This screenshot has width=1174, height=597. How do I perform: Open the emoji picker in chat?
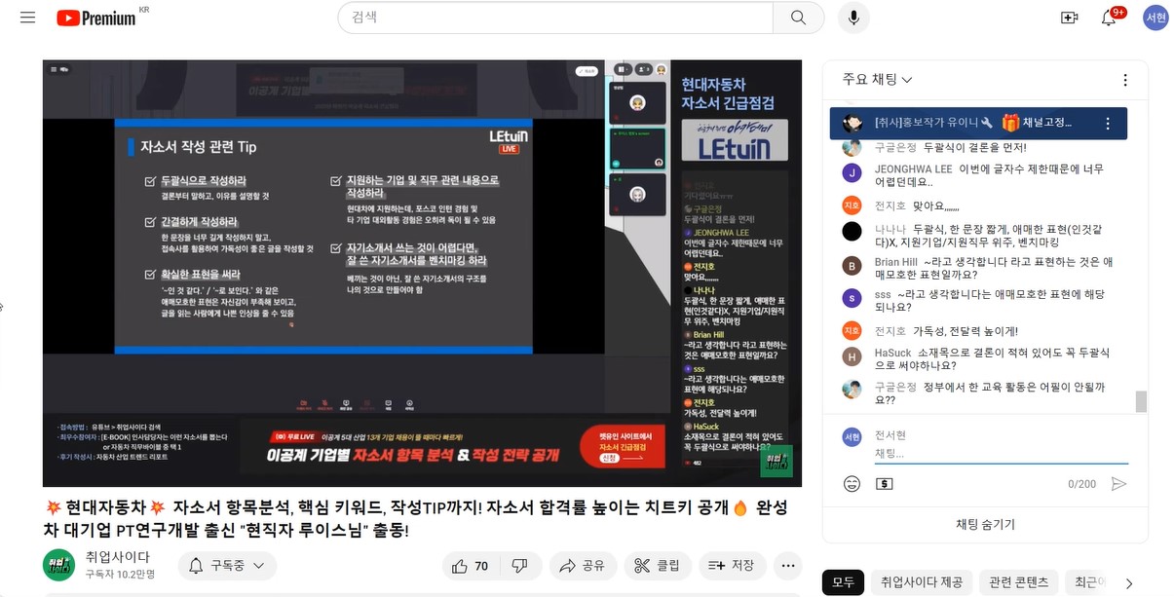(x=852, y=484)
